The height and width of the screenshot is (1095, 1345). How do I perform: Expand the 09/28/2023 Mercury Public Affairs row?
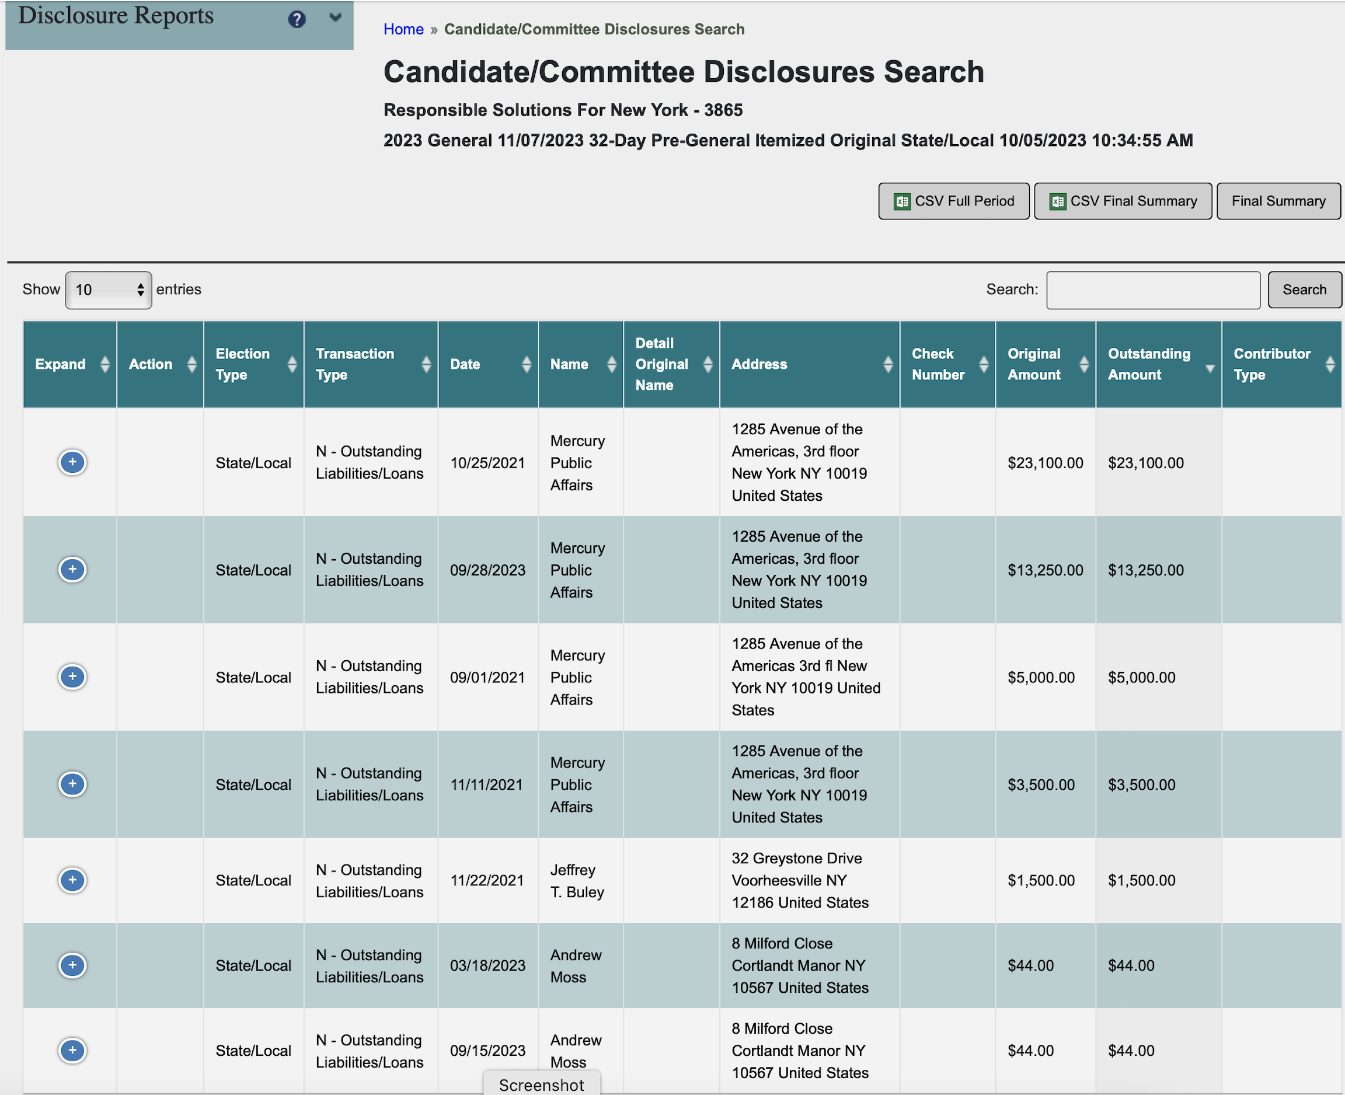click(x=72, y=570)
